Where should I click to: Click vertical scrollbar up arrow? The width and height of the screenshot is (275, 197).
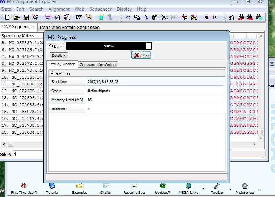tap(261, 36)
